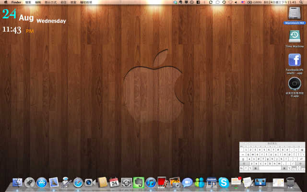Launch Launchpad rocket icon in Dock
This screenshot has width=307, height=192.
(x=30, y=182)
